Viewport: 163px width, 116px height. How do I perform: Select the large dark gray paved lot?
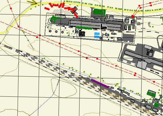(x=128, y=38)
